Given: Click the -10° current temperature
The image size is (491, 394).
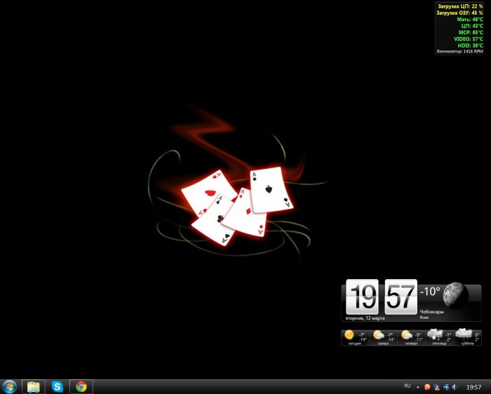Looking at the screenshot, I should click(x=430, y=292).
